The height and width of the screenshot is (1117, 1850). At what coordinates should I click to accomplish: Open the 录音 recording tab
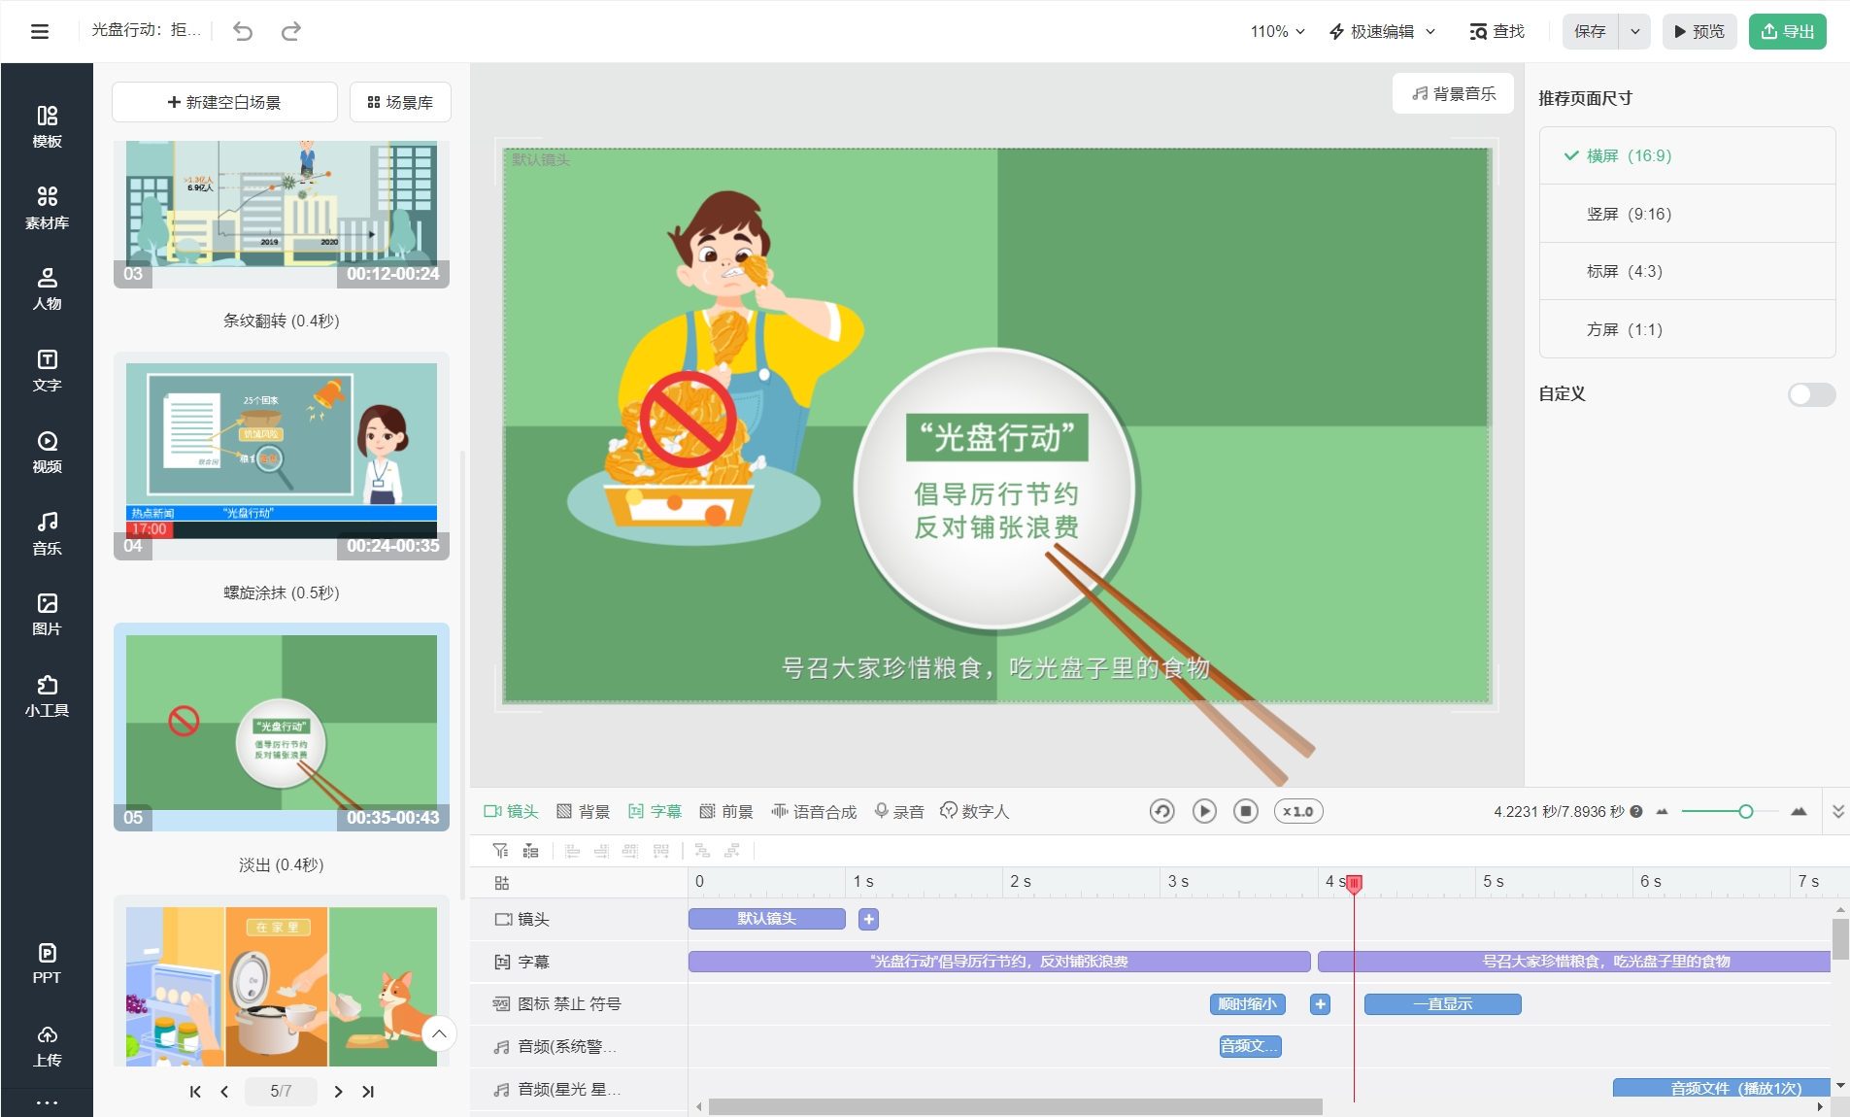point(898,811)
